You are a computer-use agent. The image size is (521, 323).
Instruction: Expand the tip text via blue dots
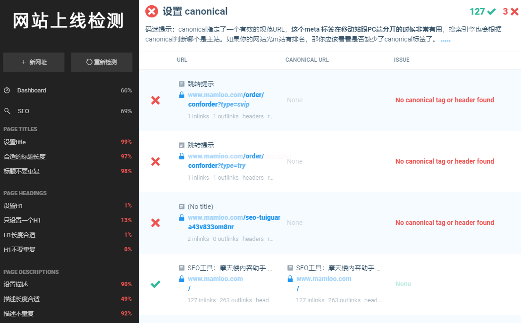point(445,40)
